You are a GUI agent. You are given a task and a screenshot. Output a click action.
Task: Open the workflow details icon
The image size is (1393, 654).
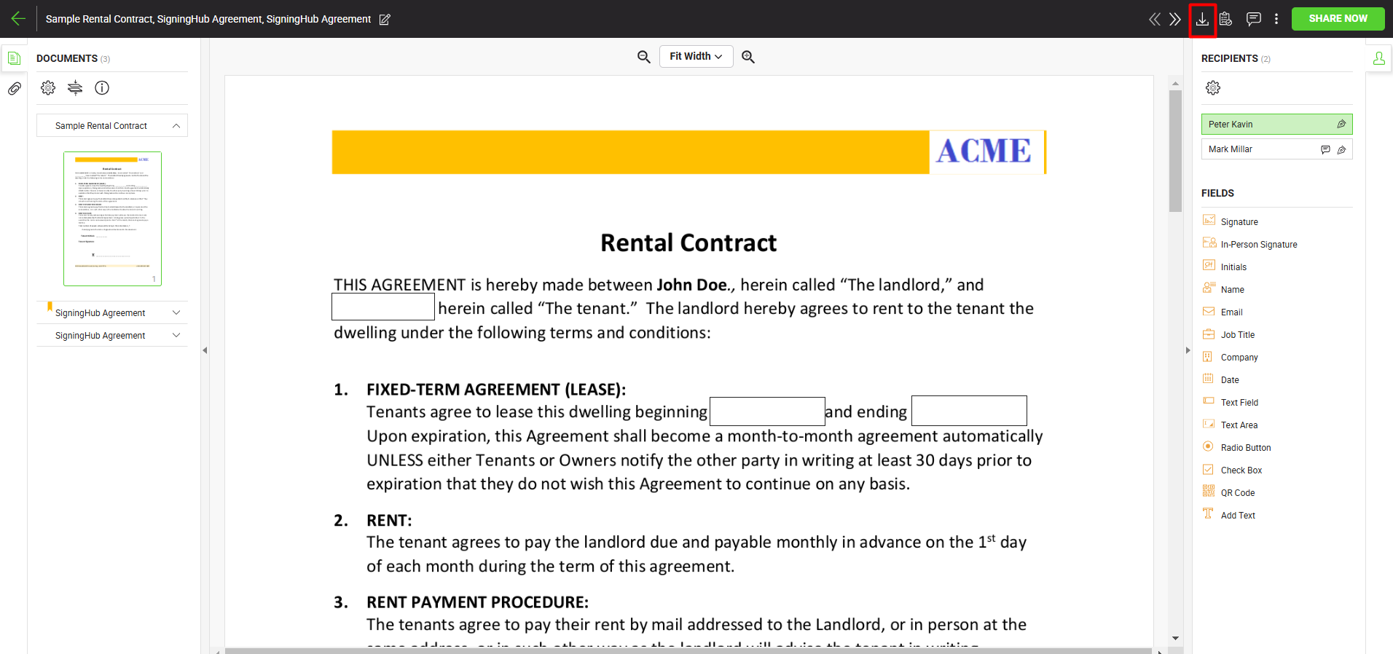click(1226, 19)
